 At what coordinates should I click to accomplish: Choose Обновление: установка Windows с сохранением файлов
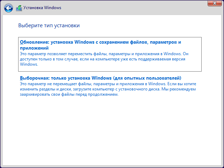110,54
